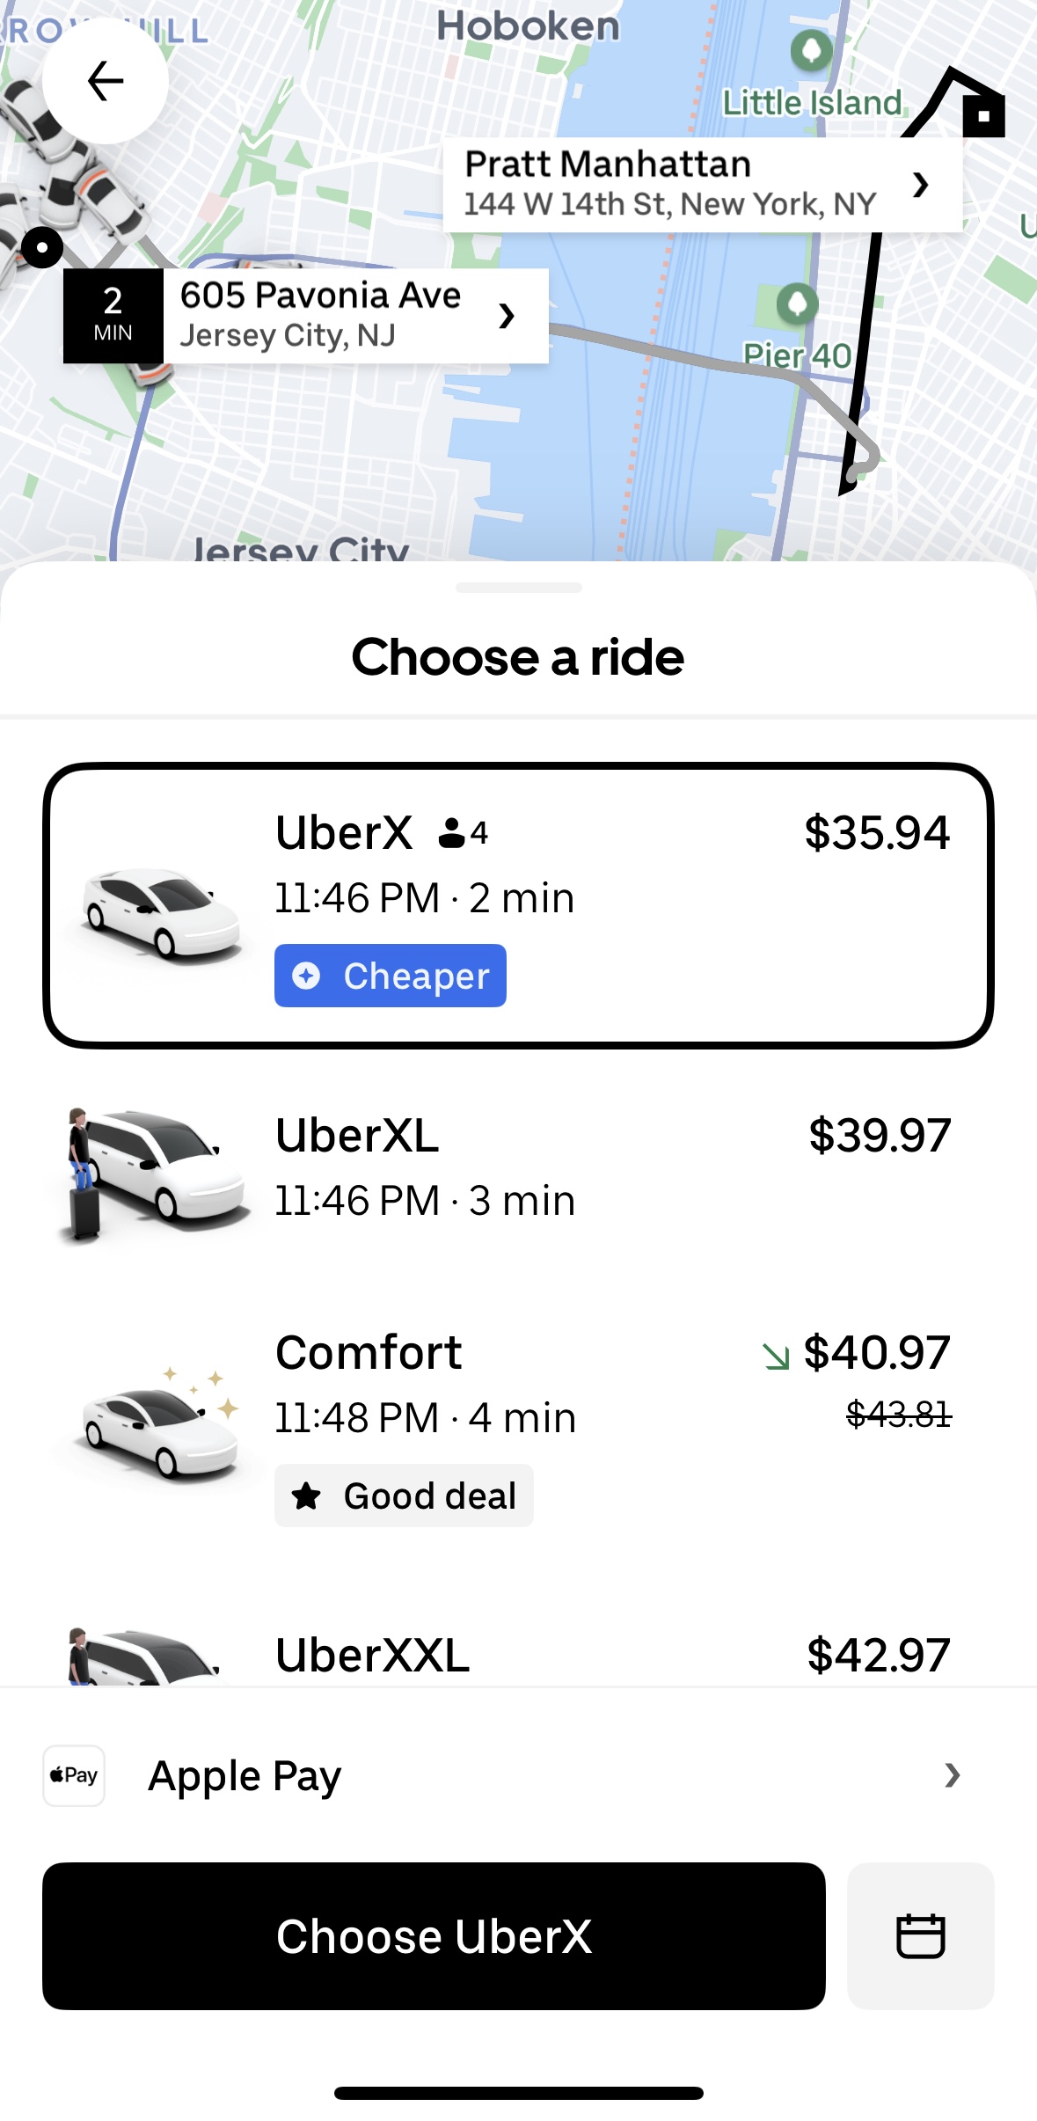1037x2121 pixels.
Task: Open the schedule ride calendar icon
Action: 920,1936
